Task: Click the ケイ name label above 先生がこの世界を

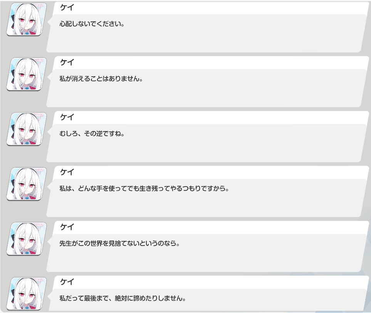Action: click(67, 227)
